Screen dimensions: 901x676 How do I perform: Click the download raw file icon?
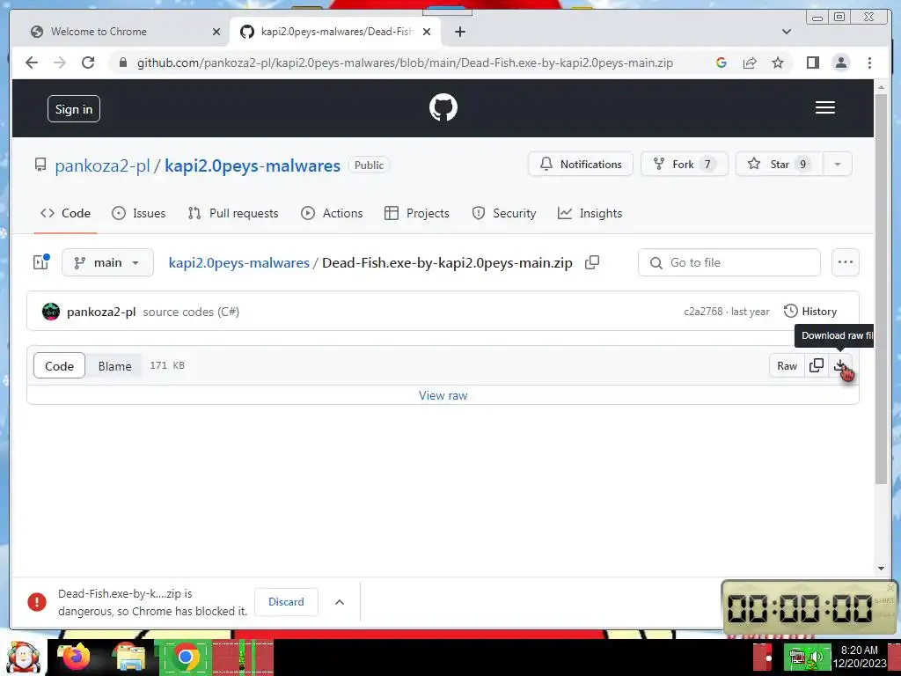pos(840,365)
